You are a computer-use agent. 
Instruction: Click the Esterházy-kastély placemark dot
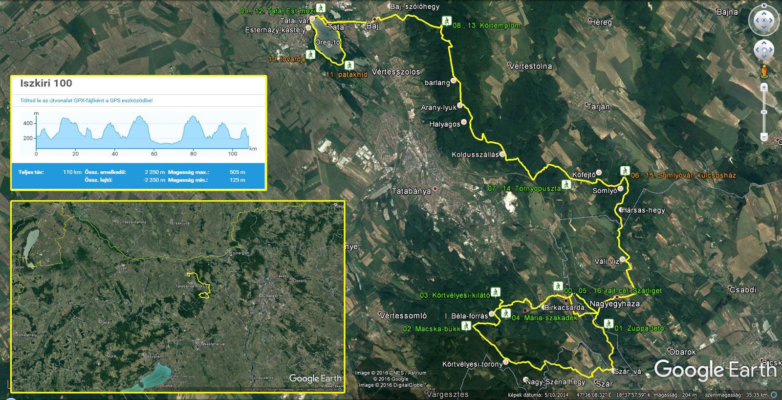tap(308, 28)
